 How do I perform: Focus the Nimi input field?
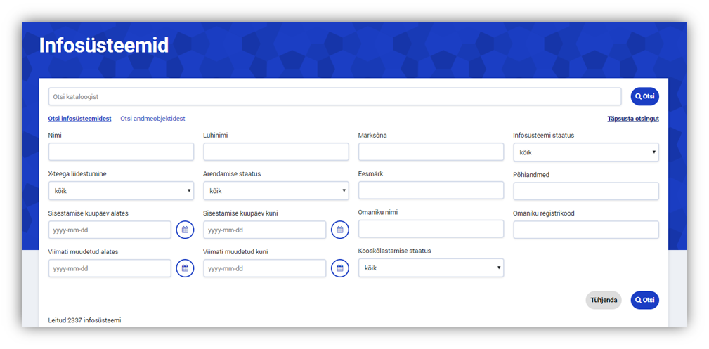click(121, 152)
